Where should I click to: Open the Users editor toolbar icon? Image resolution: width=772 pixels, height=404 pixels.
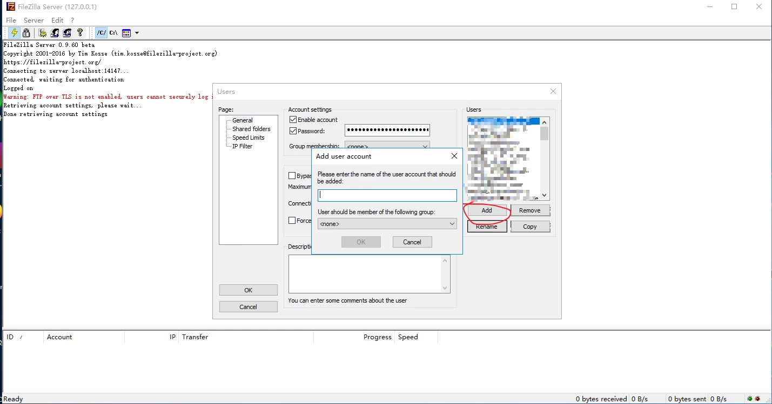pyautogui.click(x=55, y=33)
